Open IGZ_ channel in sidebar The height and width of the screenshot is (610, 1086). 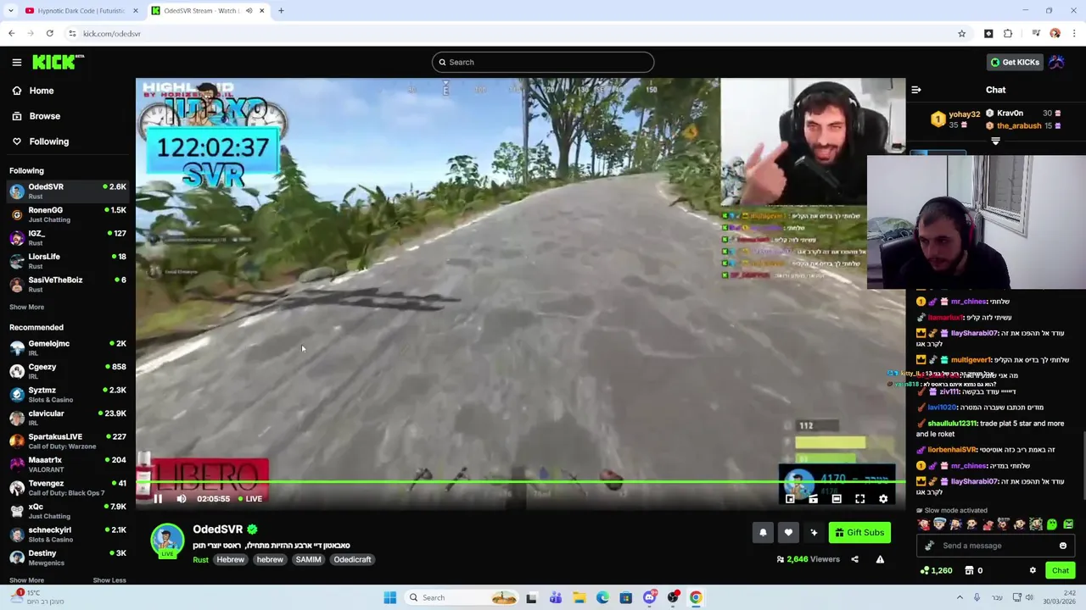coord(68,237)
